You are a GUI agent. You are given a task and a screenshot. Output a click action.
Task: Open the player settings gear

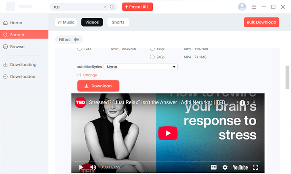[x=225, y=167]
